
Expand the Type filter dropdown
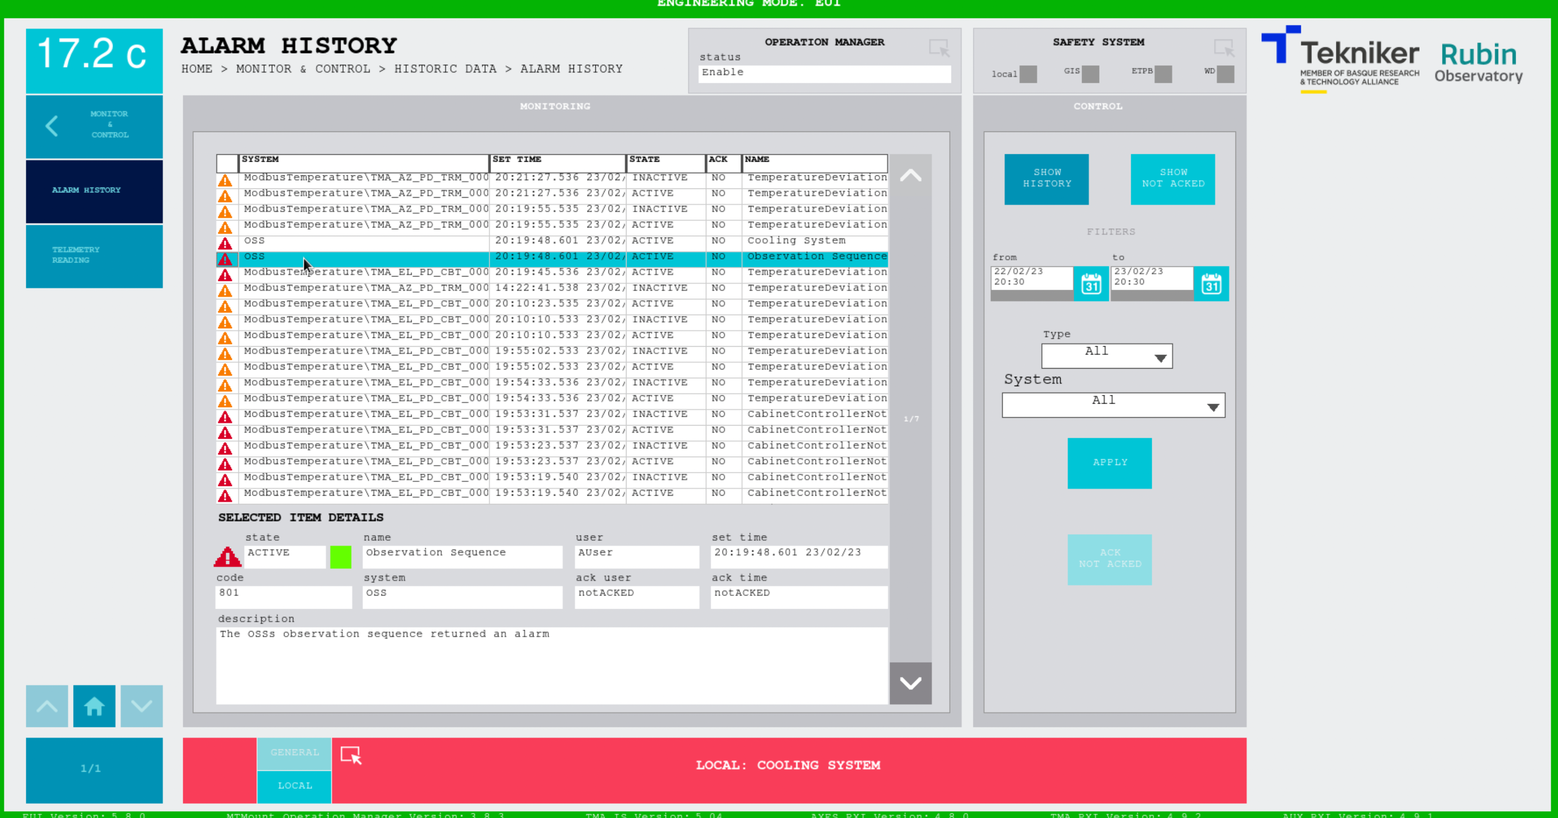(x=1106, y=356)
